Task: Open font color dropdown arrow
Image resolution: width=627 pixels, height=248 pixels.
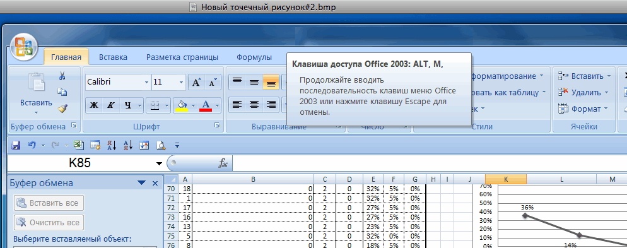Action: point(217,105)
